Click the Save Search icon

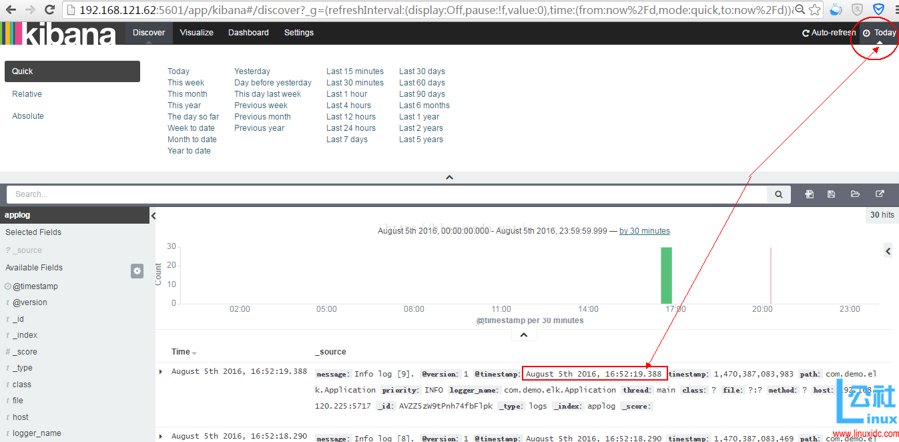(831, 194)
